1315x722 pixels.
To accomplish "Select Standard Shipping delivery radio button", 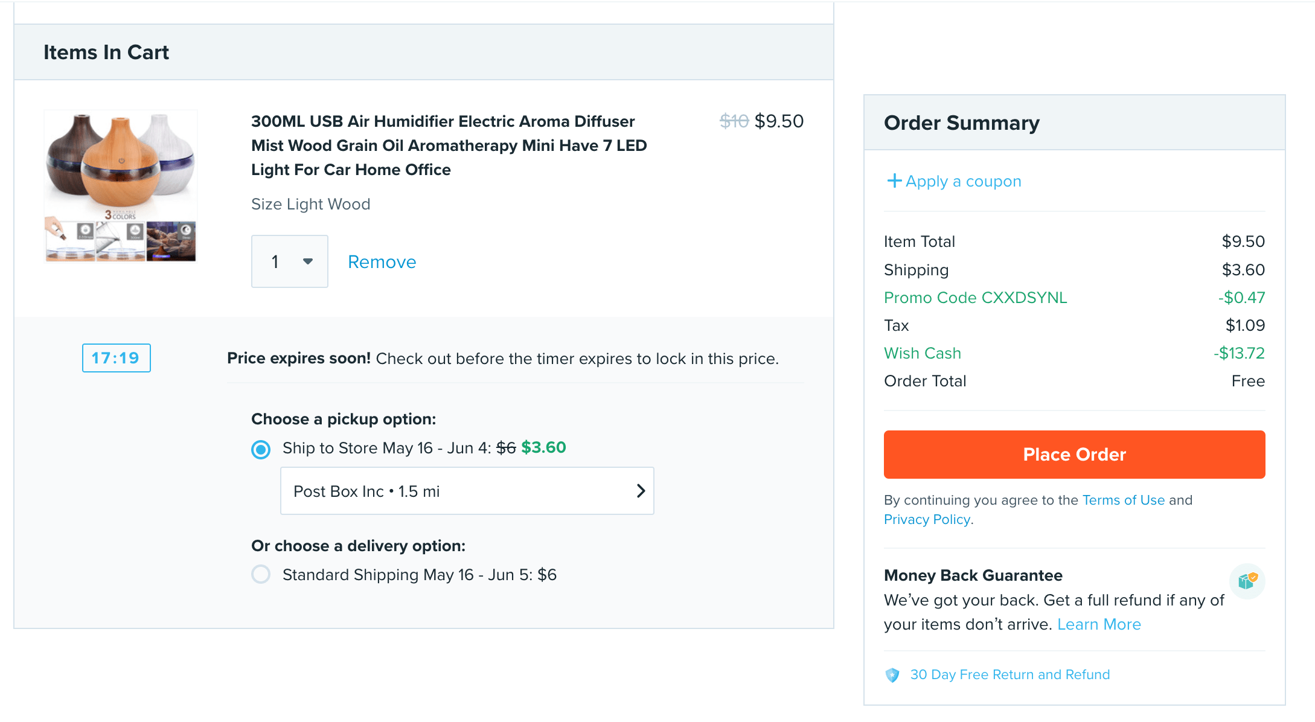I will click(x=261, y=574).
